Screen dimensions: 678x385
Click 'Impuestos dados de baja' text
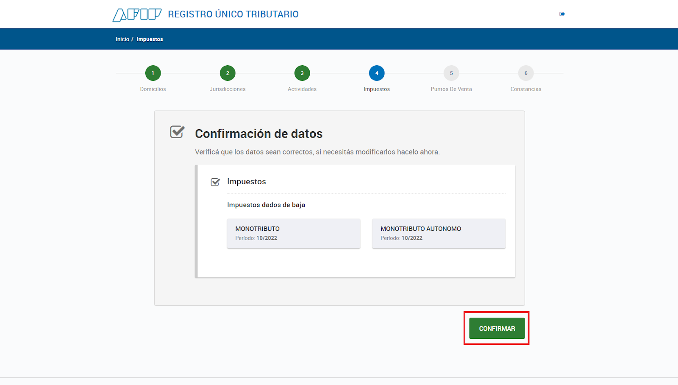tap(266, 205)
